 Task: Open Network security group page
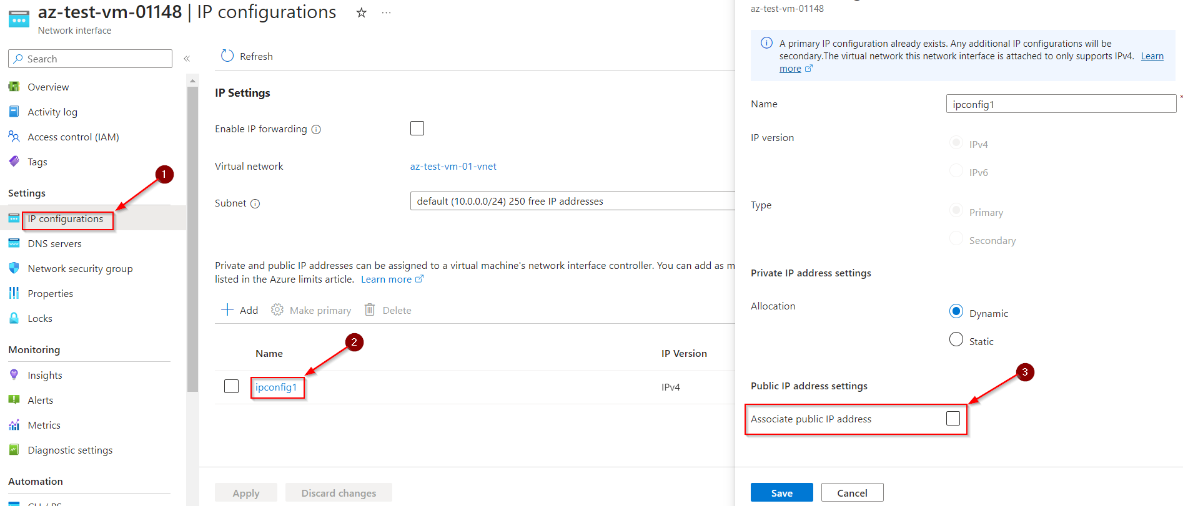[80, 268]
